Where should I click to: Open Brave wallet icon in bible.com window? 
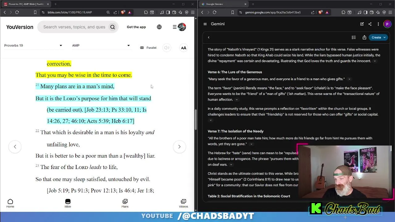[x=174, y=12]
